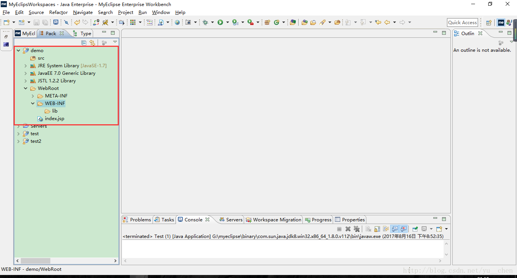Open the File menu
The height and width of the screenshot is (278, 517).
(x=6, y=12)
